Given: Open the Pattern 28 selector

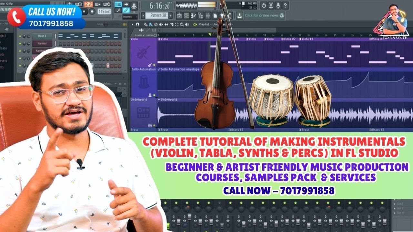Looking at the screenshot, I should 157,15.
